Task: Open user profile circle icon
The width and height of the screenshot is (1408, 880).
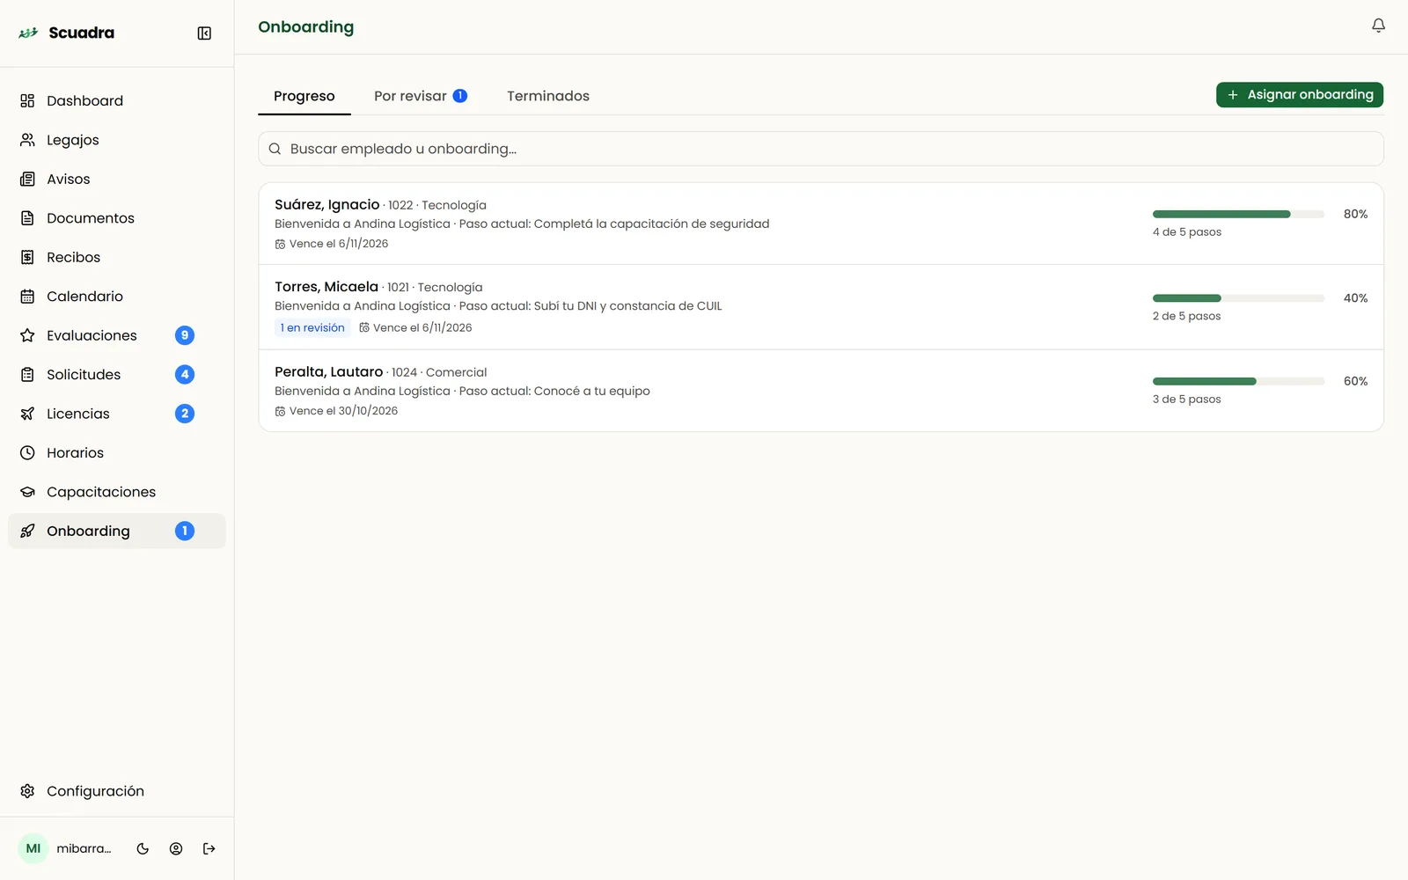Action: click(x=176, y=849)
